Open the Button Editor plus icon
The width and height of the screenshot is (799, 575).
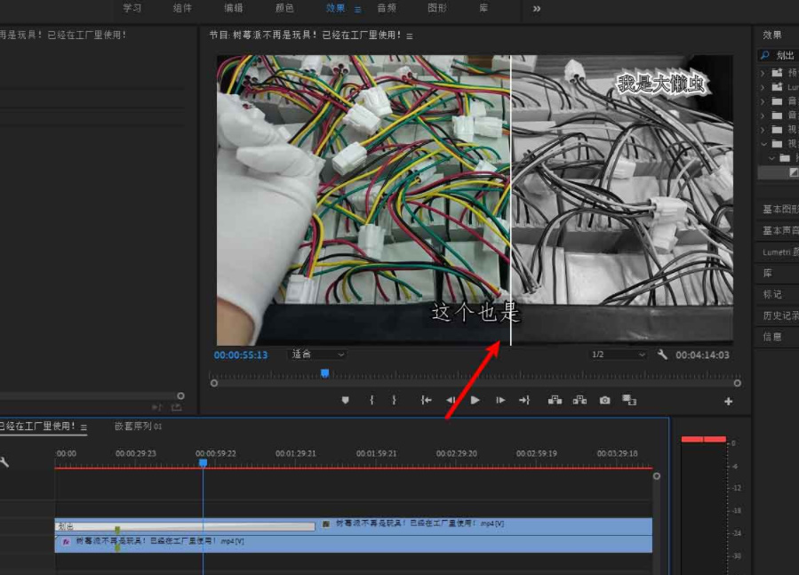(729, 402)
